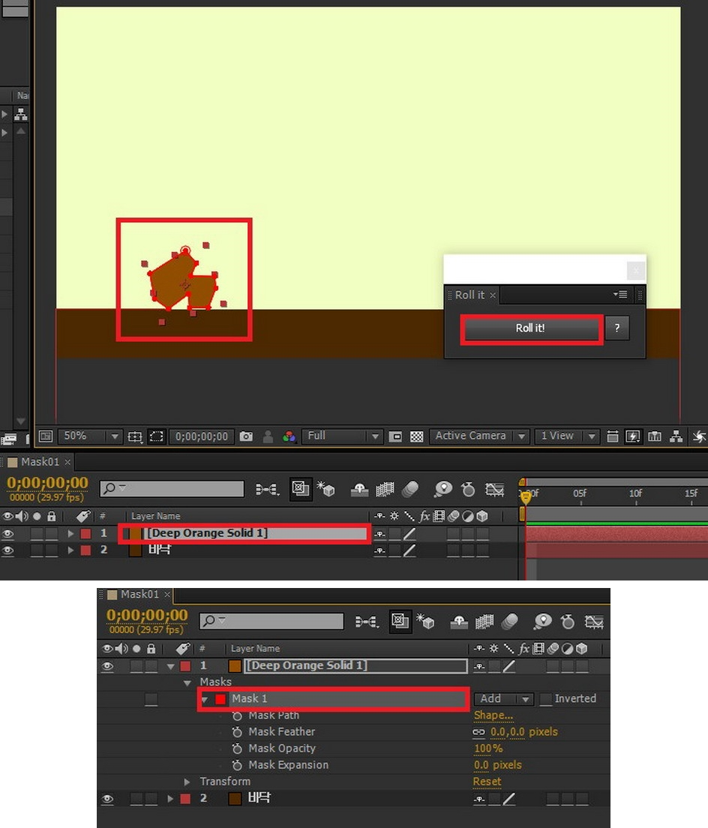
Task: Expand the Transform property group
Action: tap(188, 781)
